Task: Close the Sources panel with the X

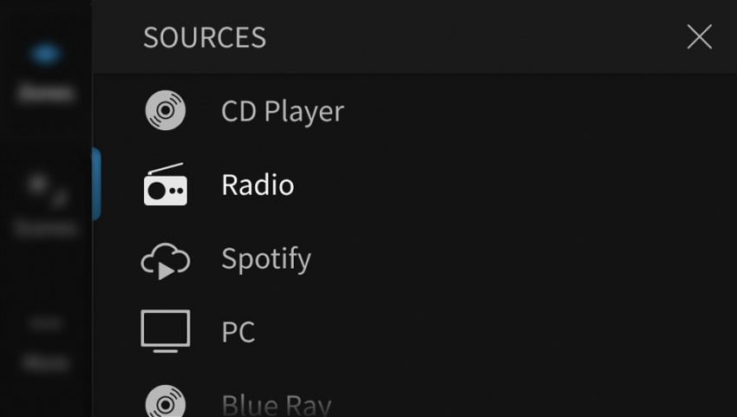Action: [699, 37]
